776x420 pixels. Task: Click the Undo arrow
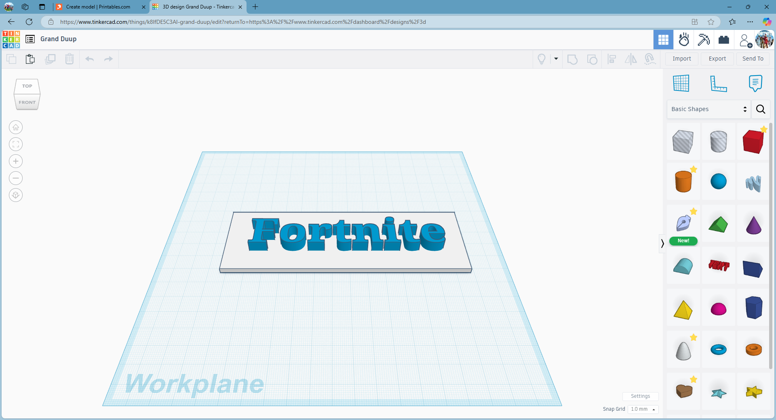pyautogui.click(x=90, y=59)
